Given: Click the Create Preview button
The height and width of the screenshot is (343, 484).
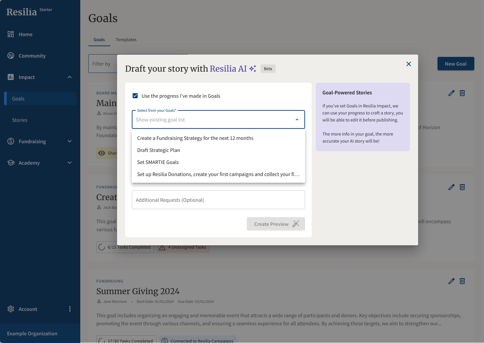Looking at the screenshot, I should [x=276, y=224].
